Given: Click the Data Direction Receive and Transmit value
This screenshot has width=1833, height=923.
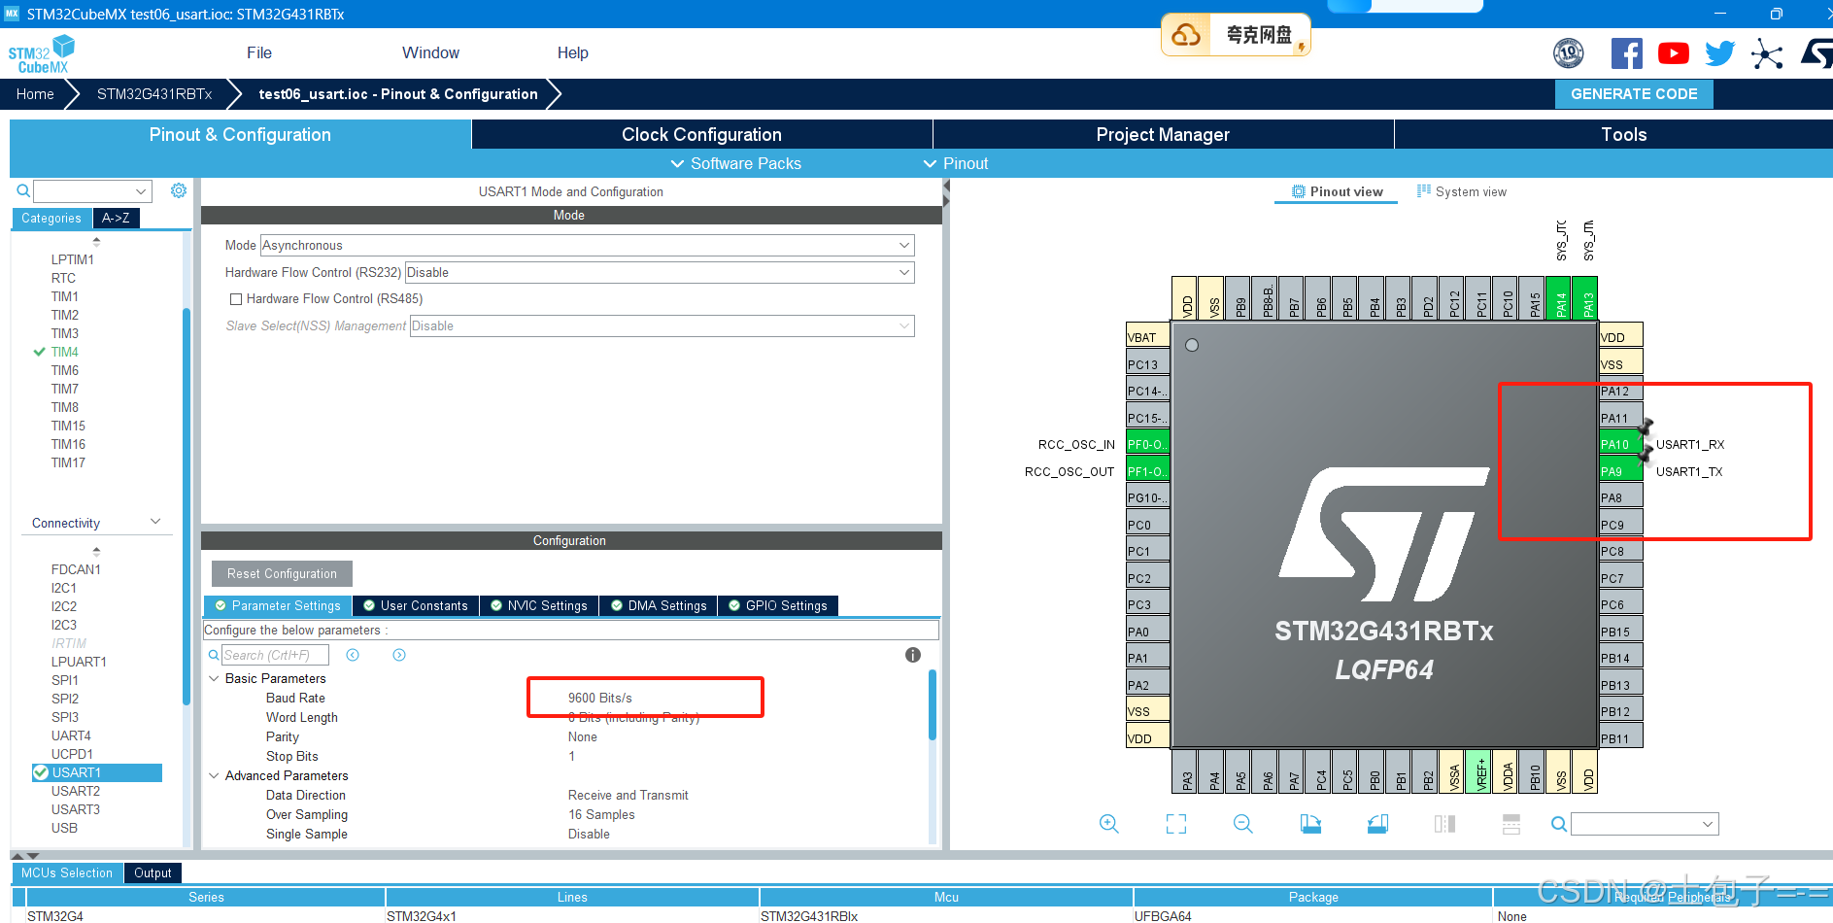Looking at the screenshot, I should click(x=628, y=795).
